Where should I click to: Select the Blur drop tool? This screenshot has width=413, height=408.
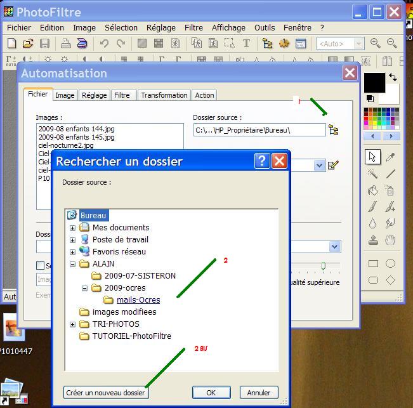(374, 223)
